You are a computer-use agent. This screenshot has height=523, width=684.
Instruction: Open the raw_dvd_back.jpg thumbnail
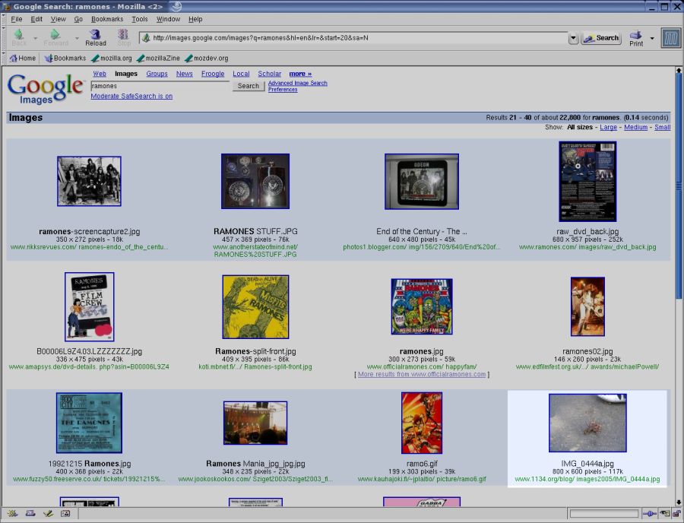click(587, 181)
